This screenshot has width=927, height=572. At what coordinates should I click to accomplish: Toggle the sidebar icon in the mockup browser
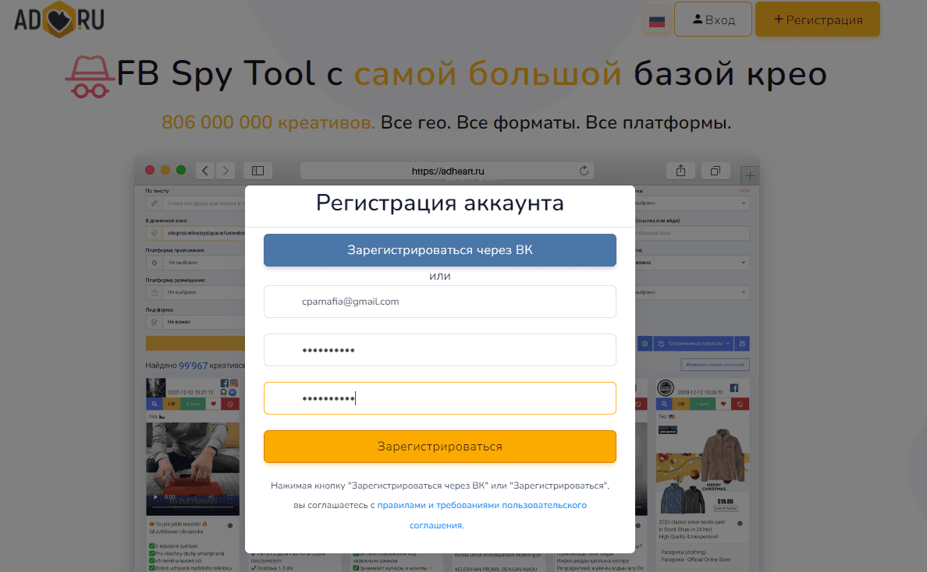pyautogui.click(x=257, y=171)
